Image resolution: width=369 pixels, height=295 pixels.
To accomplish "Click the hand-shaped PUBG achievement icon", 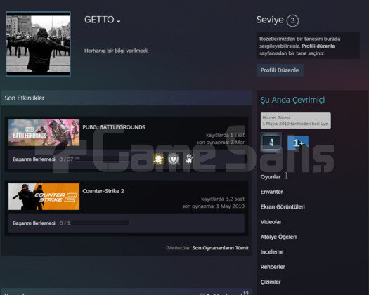I will [x=188, y=159].
